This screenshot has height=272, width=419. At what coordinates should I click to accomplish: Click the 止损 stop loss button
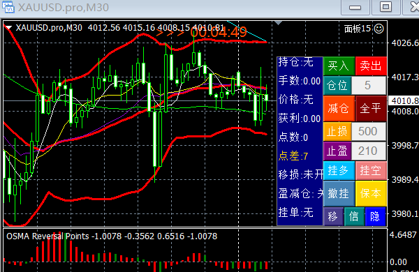[x=337, y=132]
